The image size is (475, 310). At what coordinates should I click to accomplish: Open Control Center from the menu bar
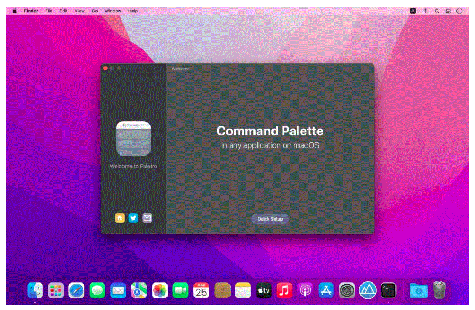click(x=448, y=11)
